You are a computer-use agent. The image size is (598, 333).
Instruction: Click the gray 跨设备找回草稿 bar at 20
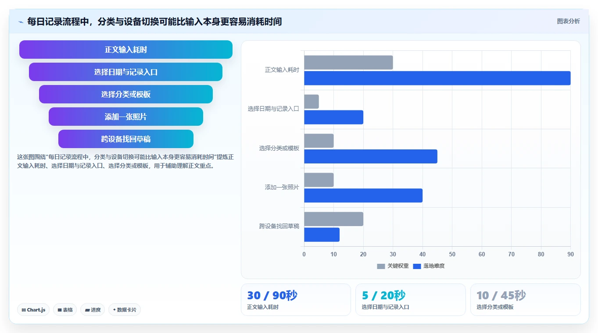(x=333, y=219)
